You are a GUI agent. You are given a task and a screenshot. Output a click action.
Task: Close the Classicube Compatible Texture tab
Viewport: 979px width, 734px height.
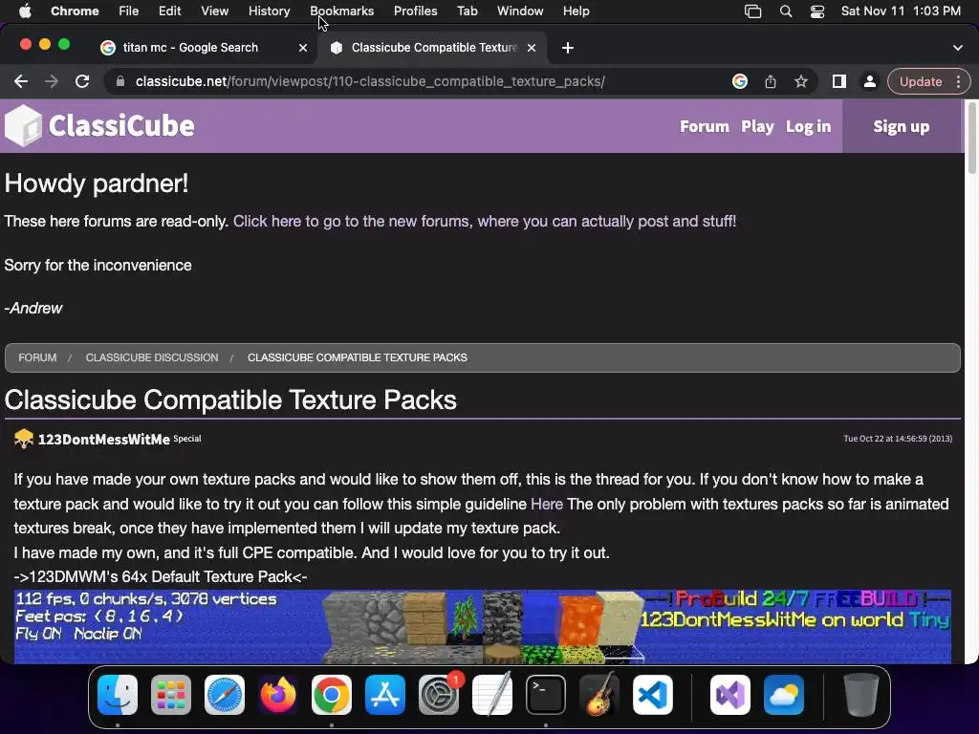point(532,48)
